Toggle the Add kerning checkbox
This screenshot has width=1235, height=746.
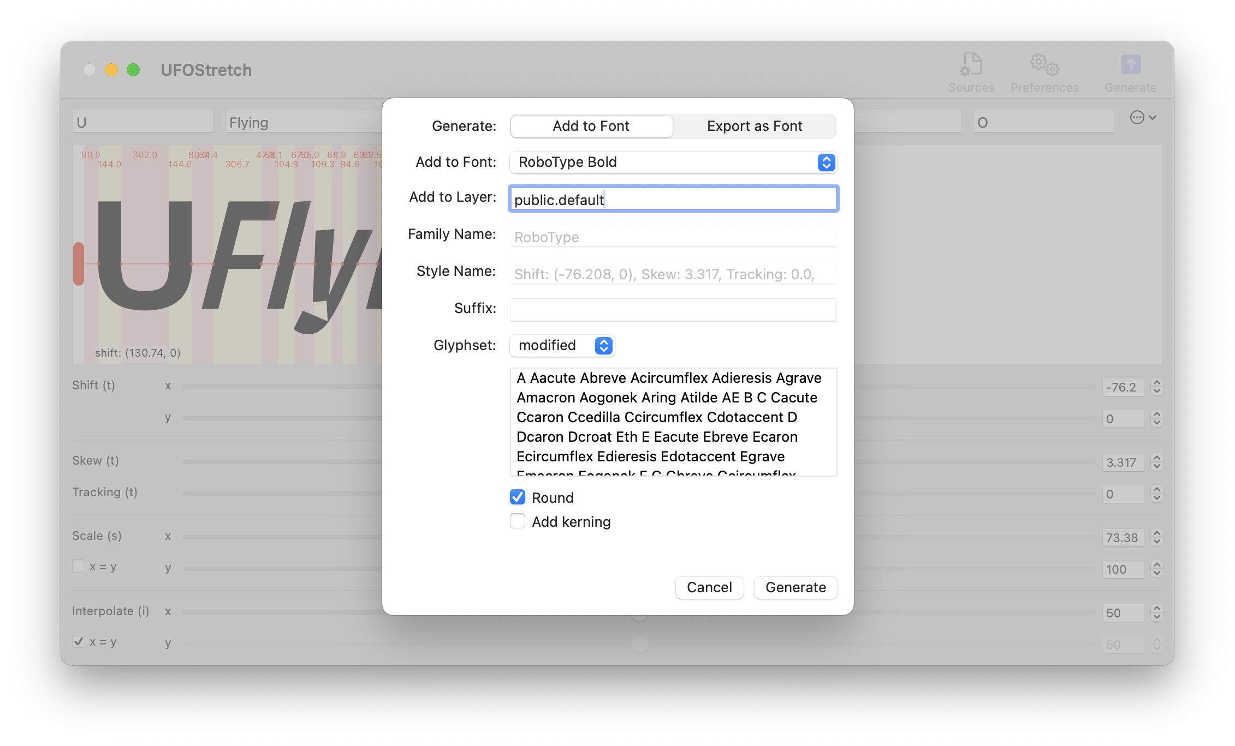point(517,521)
